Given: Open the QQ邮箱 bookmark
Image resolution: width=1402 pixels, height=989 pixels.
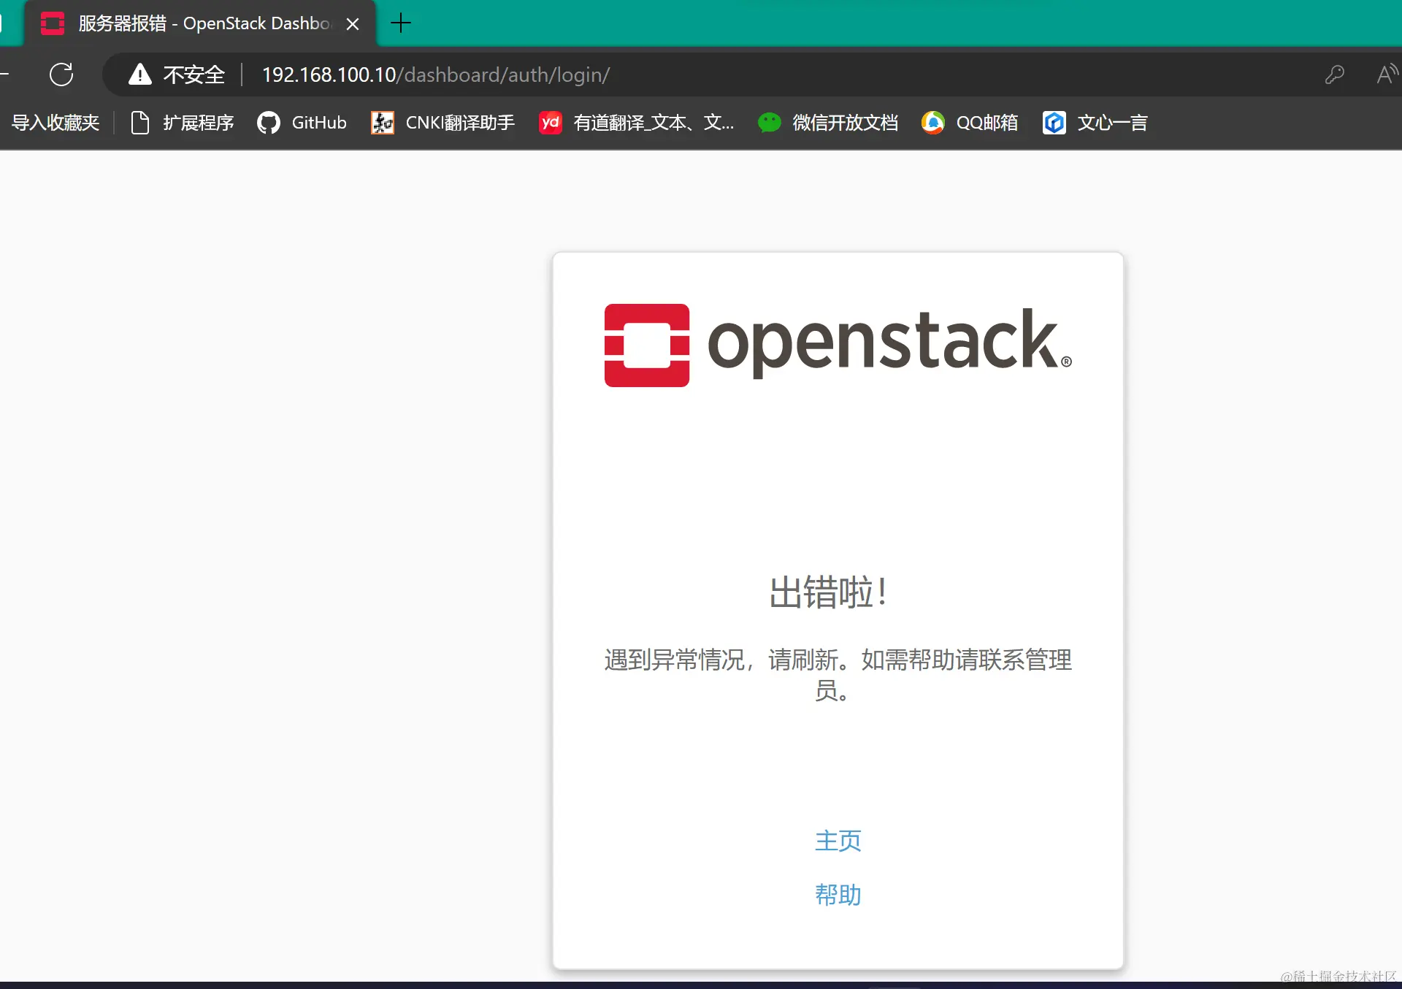Looking at the screenshot, I should pos(970,123).
